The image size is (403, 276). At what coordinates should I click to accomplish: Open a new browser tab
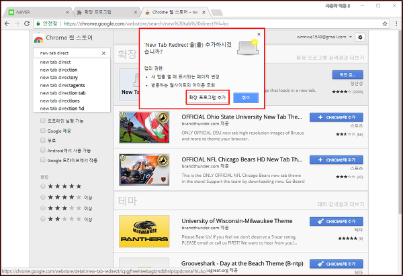pyautogui.click(x=217, y=12)
